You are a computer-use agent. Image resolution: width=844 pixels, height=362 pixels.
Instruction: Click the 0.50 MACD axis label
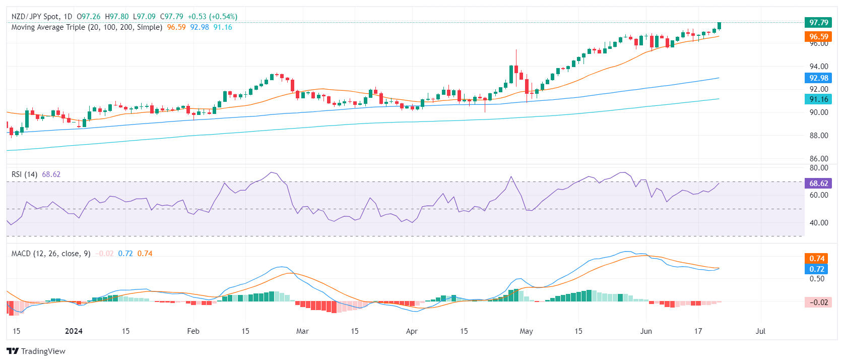(x=817, y=279)
